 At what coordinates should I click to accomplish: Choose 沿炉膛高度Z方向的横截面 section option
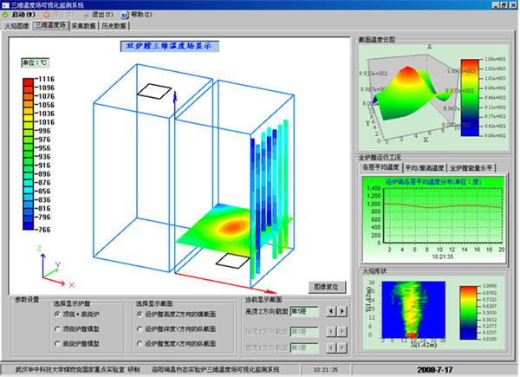pos(140,315)
